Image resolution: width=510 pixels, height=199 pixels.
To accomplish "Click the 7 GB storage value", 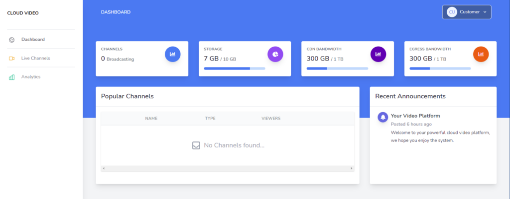I will coord(211,59).
